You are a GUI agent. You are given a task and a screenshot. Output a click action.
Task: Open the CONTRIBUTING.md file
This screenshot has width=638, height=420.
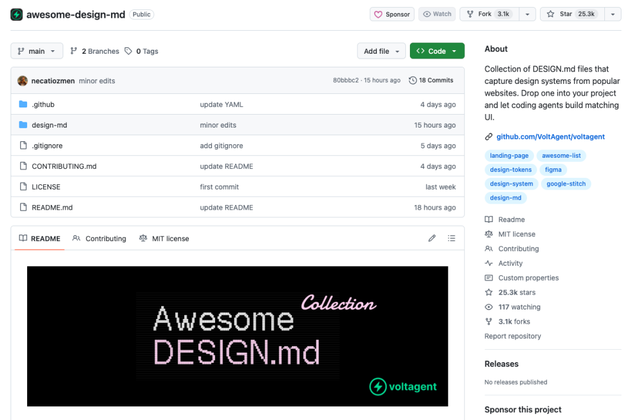tap(64, 166)
